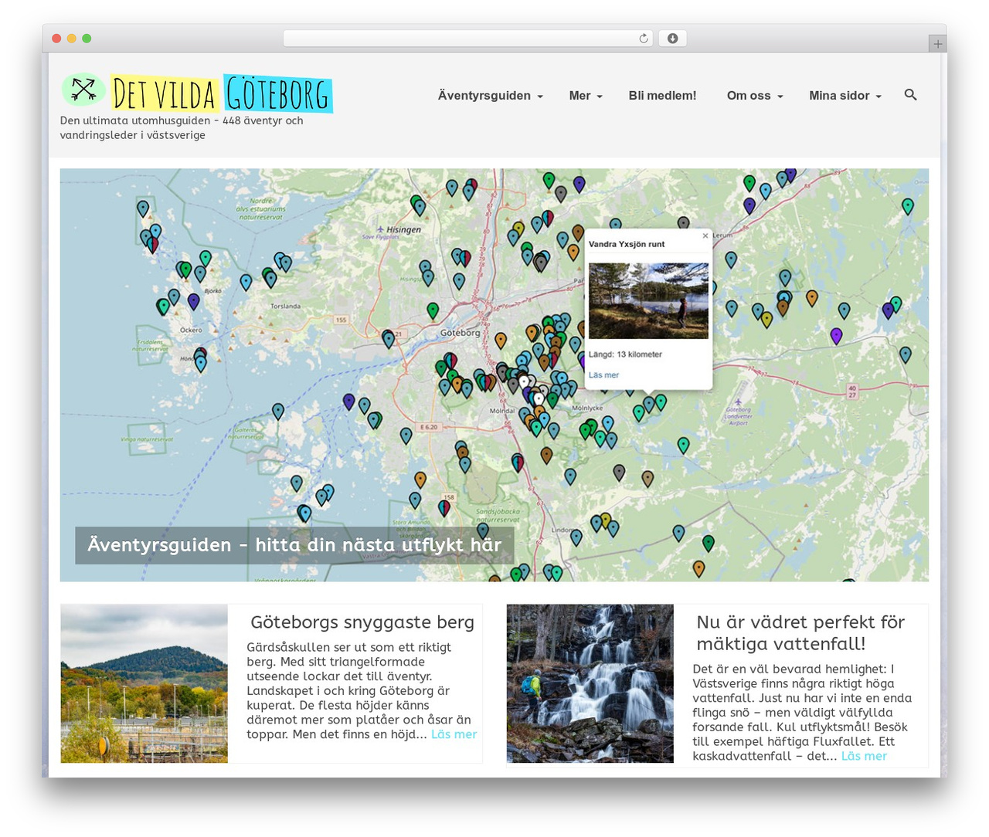Expand the Mer dropdown menu
Image resolution: width=989 pixels, height=837 pixels.
click(x=586, y=96)
